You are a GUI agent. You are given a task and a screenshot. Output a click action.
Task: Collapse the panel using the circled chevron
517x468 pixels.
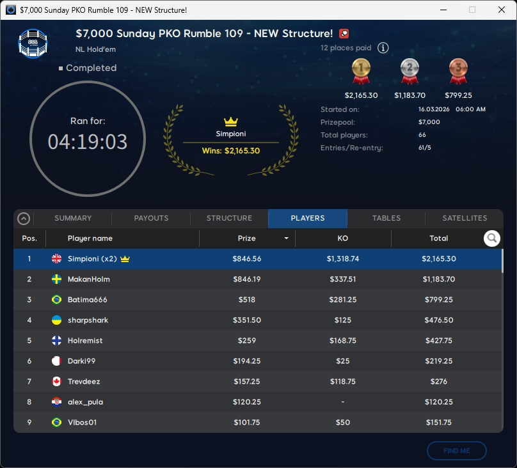tap(24, 219)
